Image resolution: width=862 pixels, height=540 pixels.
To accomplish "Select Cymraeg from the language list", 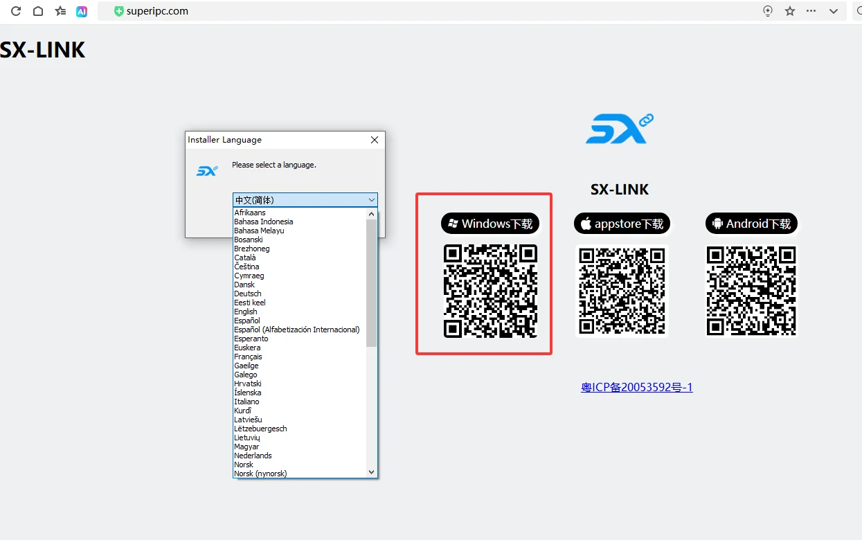I will tap(299, 276).
